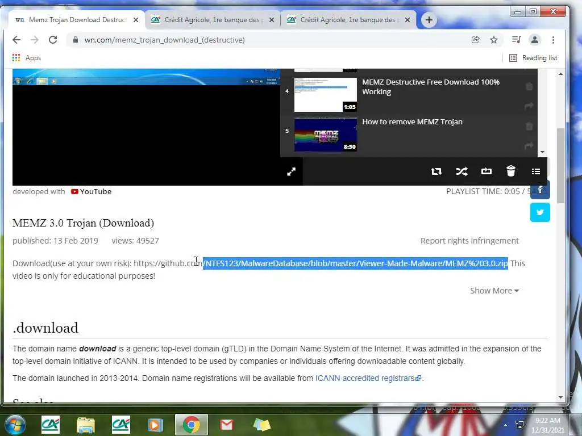This screenshot has width=582, height=436.
Task: Click the 'published: 13 Feb 2019' text
Action: 55,241
